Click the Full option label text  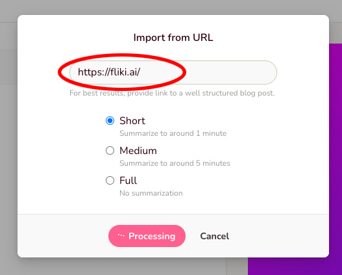128,181
